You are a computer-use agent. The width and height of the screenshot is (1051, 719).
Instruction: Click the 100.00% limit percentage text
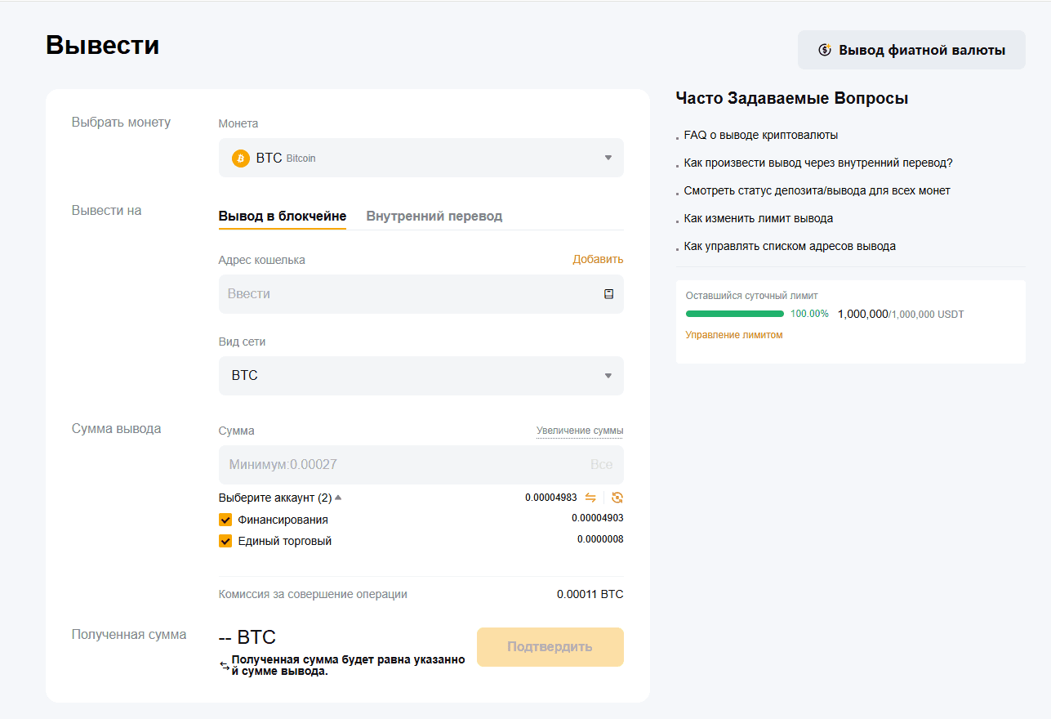[809, 314]
